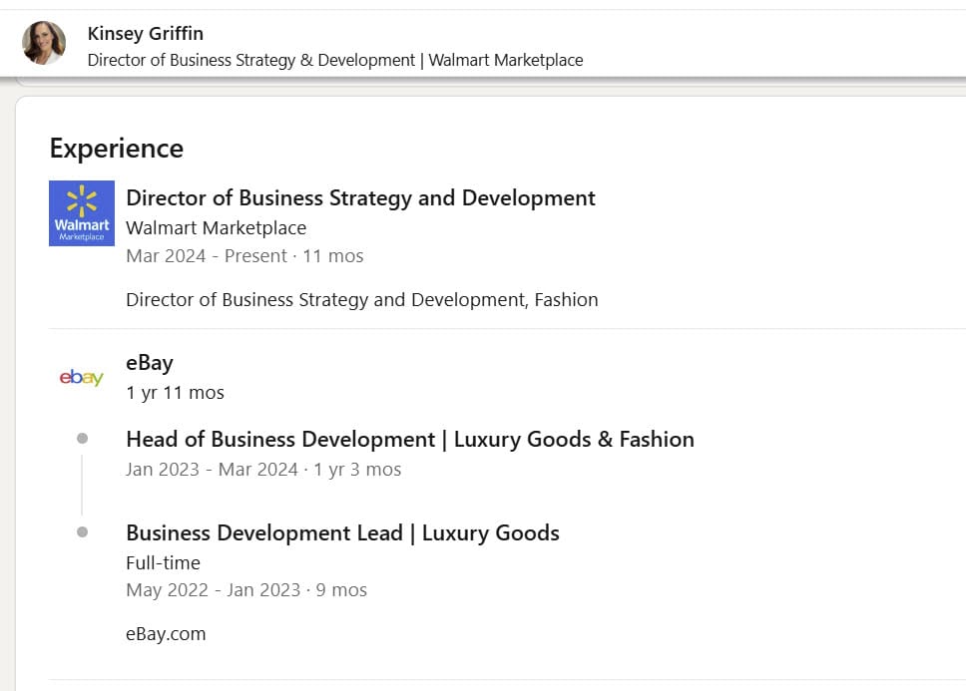Open the Business Development Lead role

tap(342, 532)
